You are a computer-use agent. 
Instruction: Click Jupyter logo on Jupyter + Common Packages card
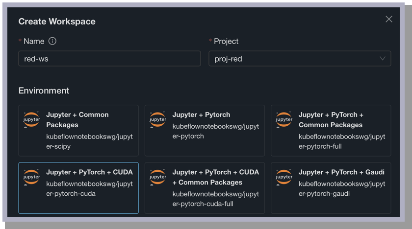32,119
